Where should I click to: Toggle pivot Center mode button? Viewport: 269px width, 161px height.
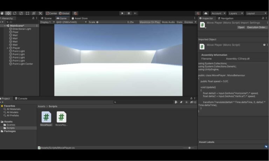[51, 13]
